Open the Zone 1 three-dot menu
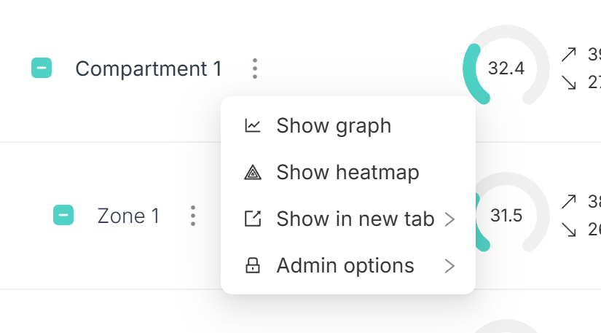Viewport: 601px width, 333px height. coord(193,216)
